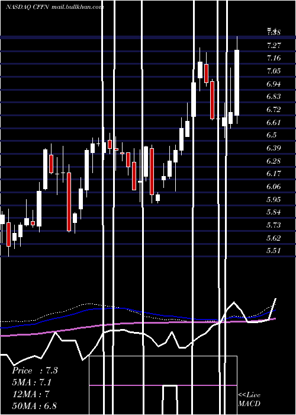
Task: Click the NASDAQ CFFN chart title
Action: point(27,7)
